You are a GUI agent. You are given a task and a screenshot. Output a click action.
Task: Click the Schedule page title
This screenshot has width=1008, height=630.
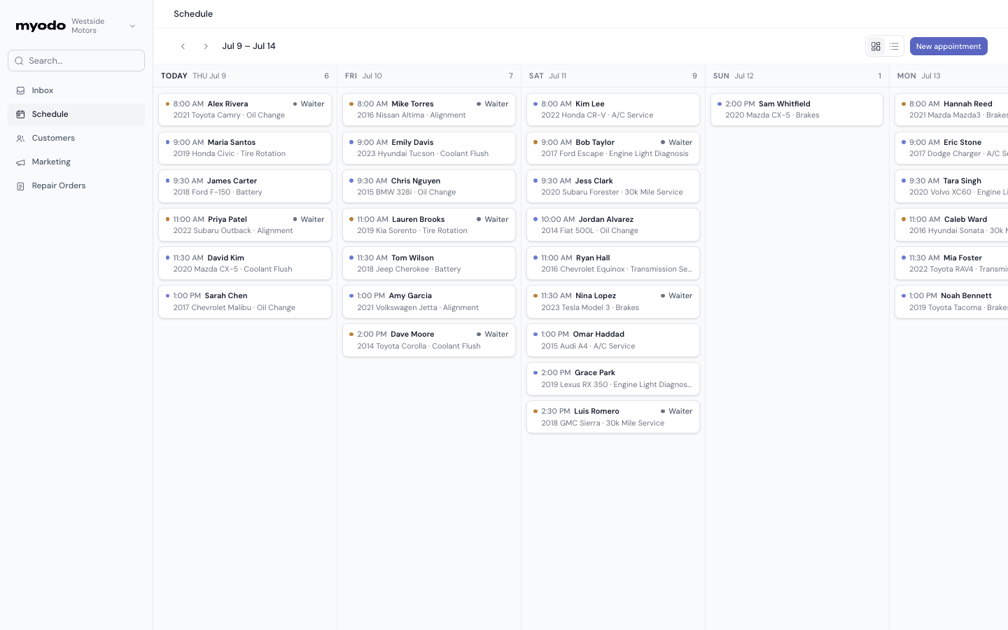pos(193,14)
